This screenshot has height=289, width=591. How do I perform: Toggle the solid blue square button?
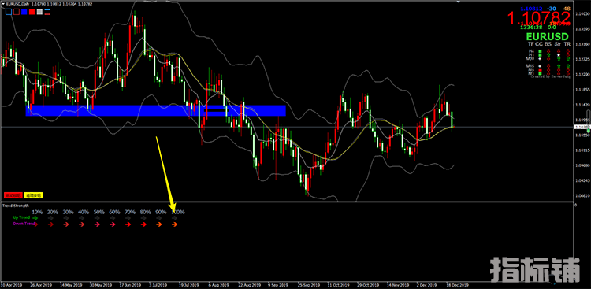tap(24, 12)
